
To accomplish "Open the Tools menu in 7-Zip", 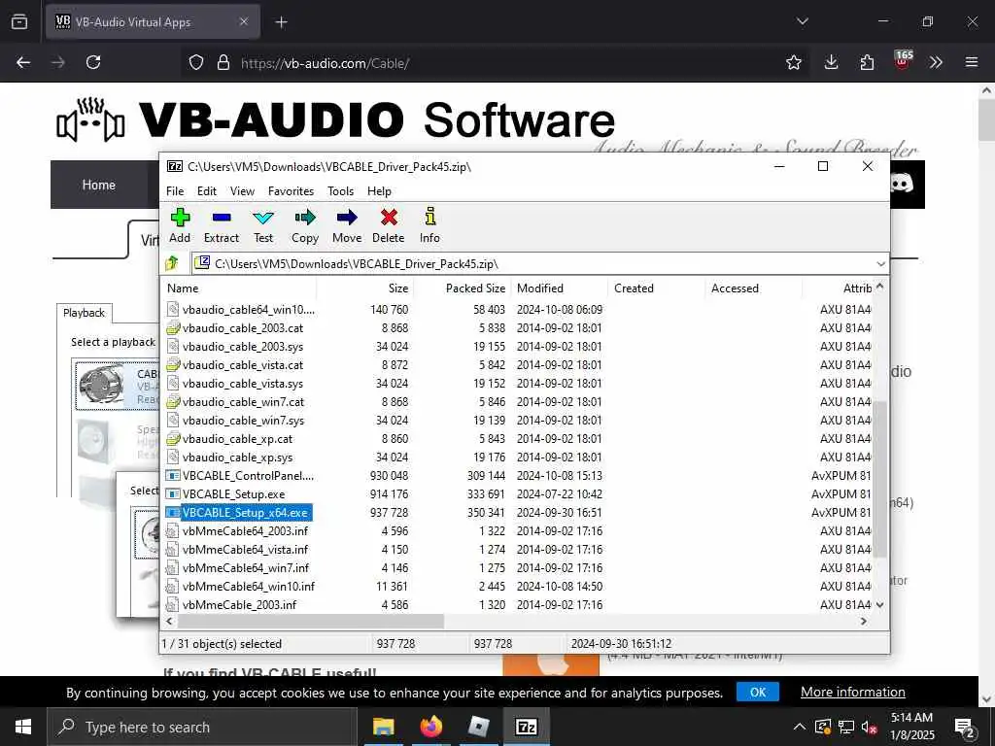I will coord(340,191).
